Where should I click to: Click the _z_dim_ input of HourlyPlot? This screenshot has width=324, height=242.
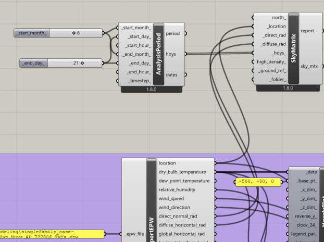pyautogui.click(x=308, y=207)
